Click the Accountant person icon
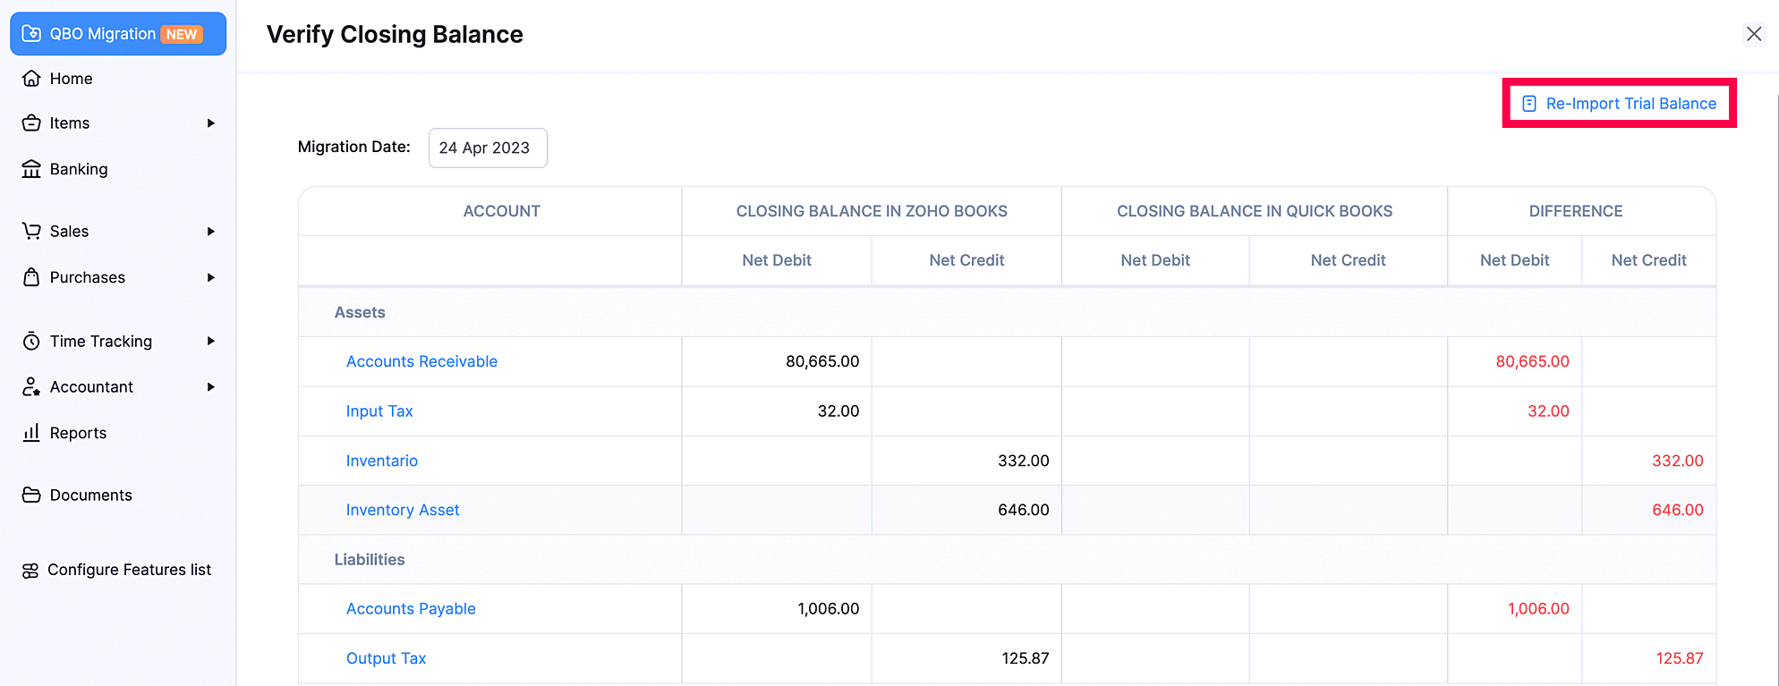 tap(31, 386)
